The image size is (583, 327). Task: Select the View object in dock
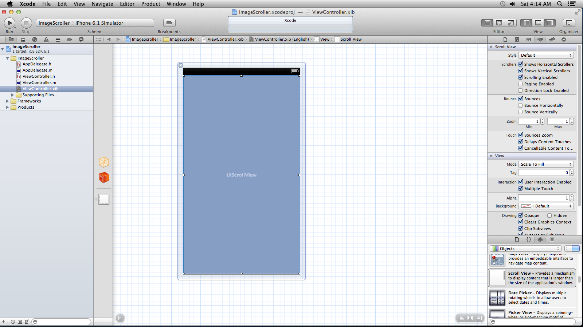coord(104,199)
